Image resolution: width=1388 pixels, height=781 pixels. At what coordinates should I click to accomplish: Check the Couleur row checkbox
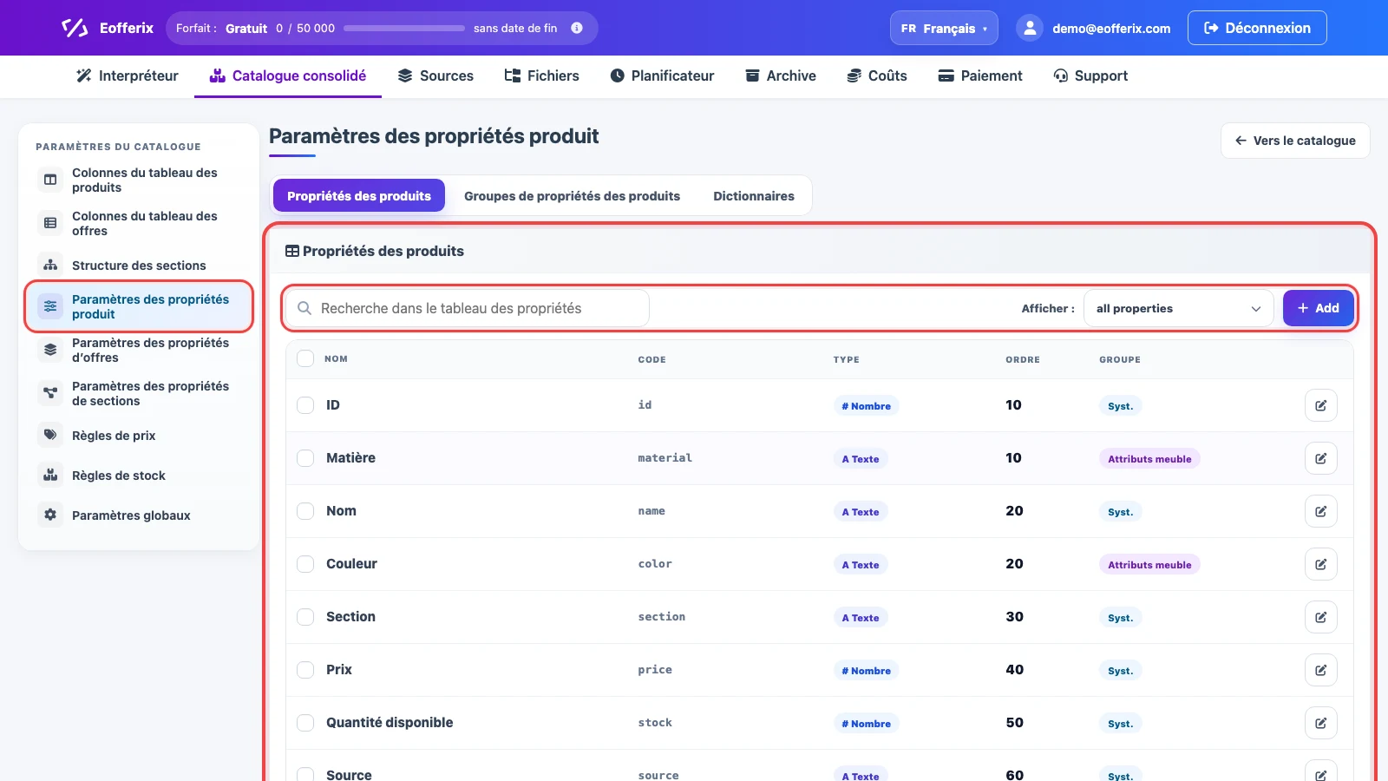point(305,564)
